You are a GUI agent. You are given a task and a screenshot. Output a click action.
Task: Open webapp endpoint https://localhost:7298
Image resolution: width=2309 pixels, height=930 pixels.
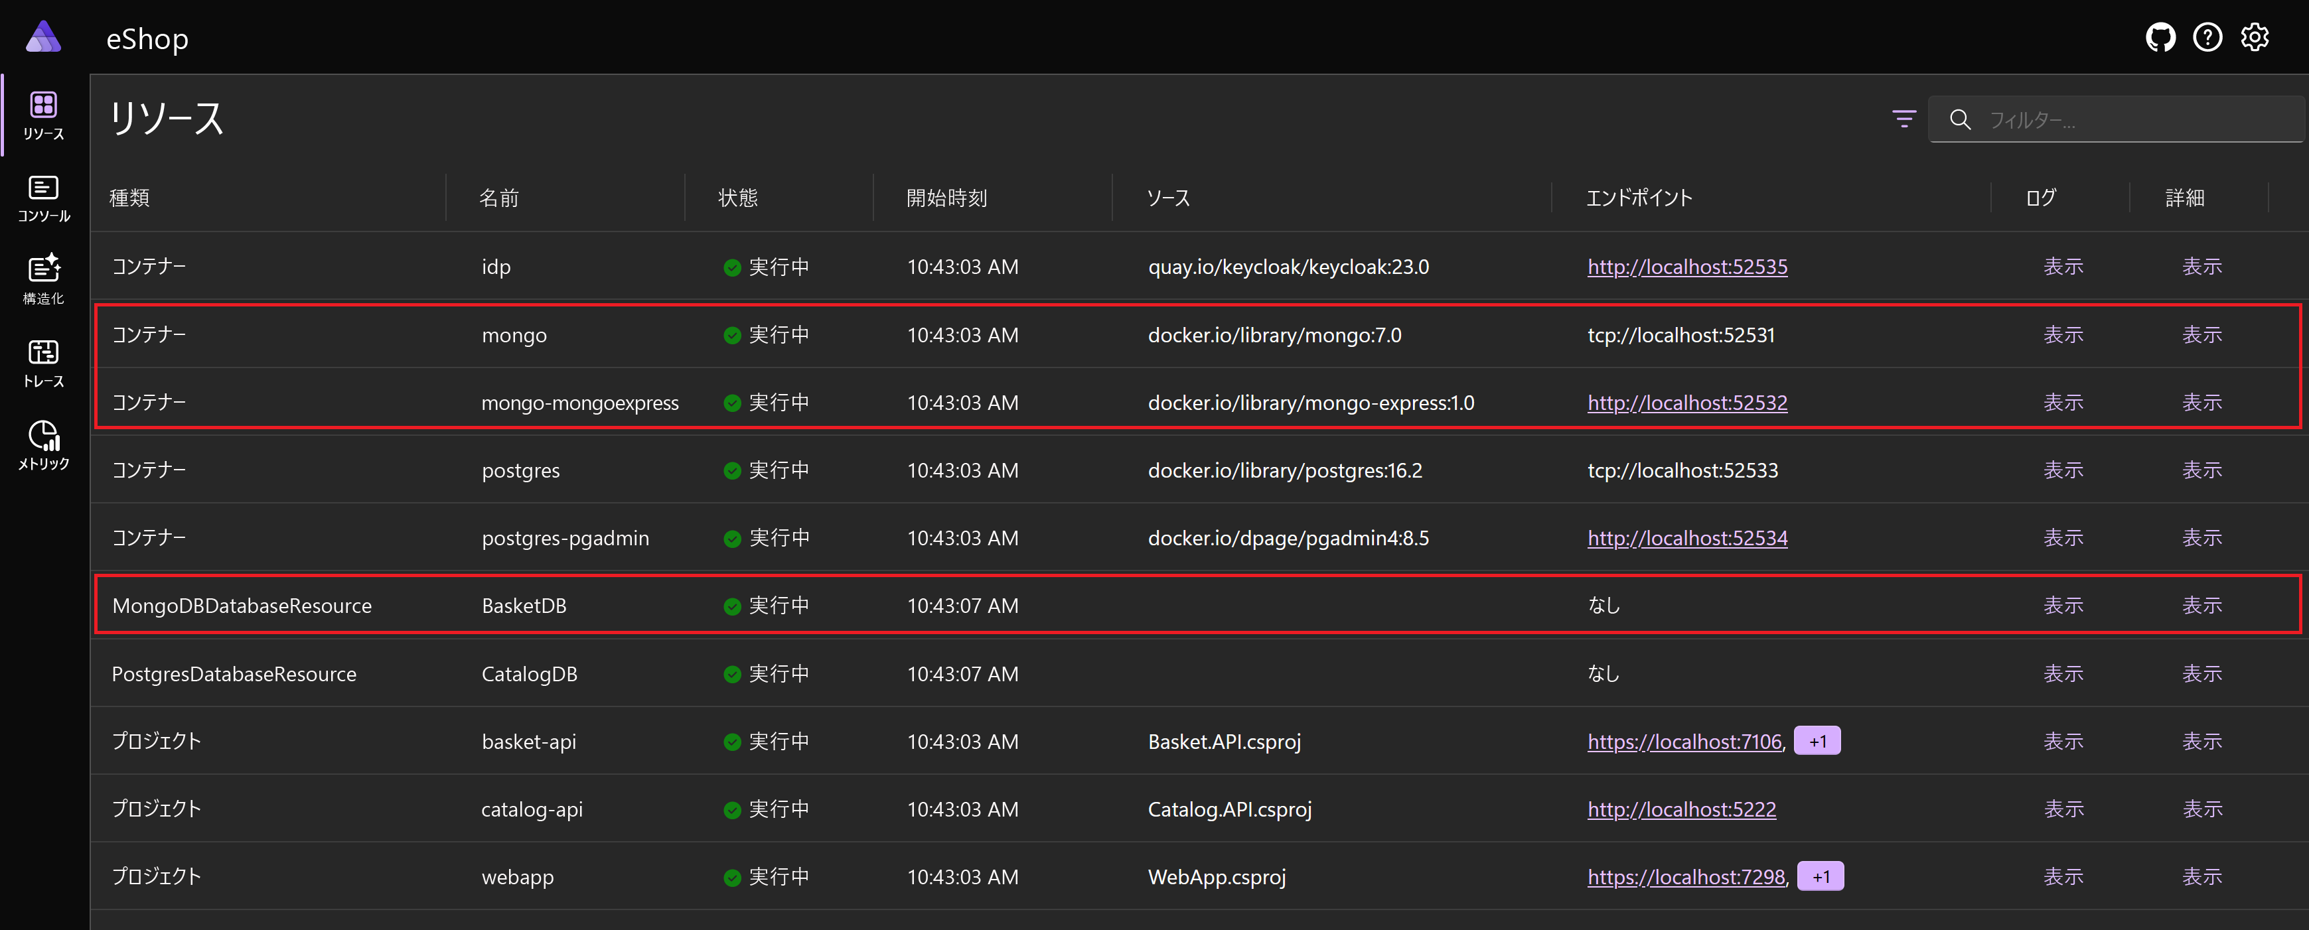click(1686, 877)
